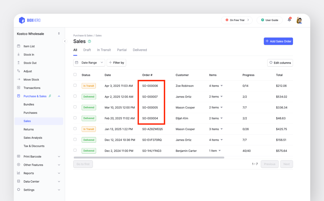Expand the Items dropdown for Mason Cooper's order
This screenshot has height=201, width=324.
tap(222, 107)
